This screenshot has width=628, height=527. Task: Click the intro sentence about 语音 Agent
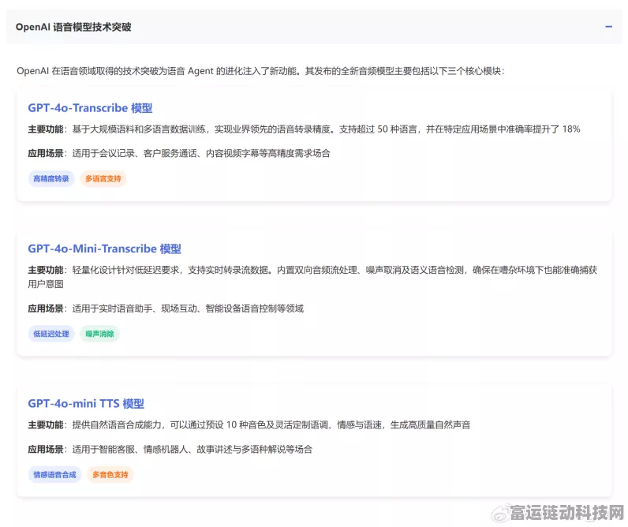[x=260, y=71]
